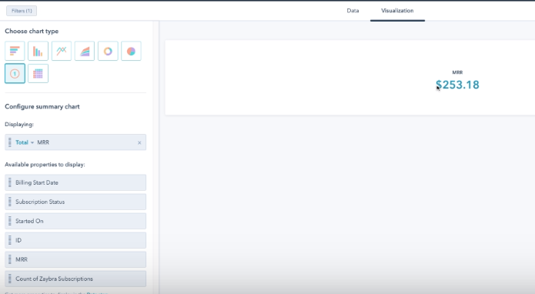Click drag handle of Billing Start Date
535x294 pixels.
[9, 182]
